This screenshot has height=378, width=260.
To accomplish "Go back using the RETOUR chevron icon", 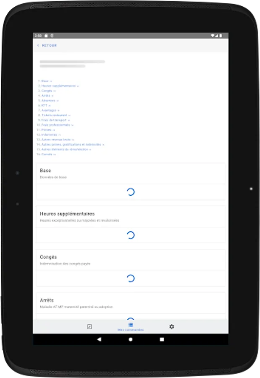I will (x=38, y=45).
